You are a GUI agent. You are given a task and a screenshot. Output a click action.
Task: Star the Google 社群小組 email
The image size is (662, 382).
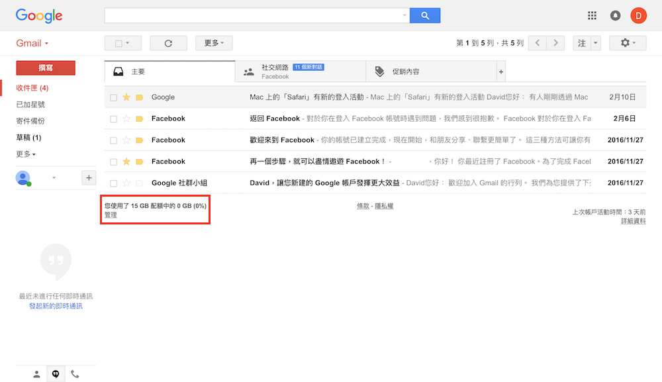(126, 183)
